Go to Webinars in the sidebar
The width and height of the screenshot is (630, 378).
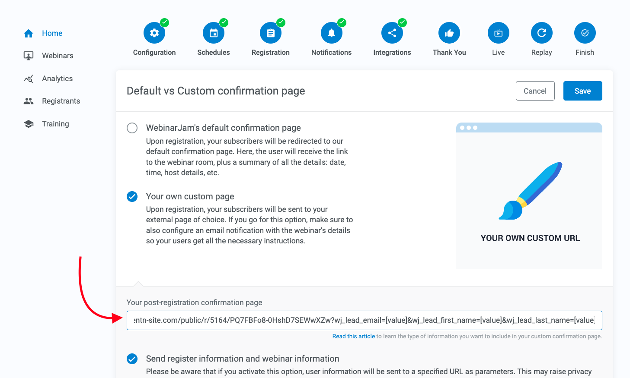pyautogui.click(x=58, y=56)
